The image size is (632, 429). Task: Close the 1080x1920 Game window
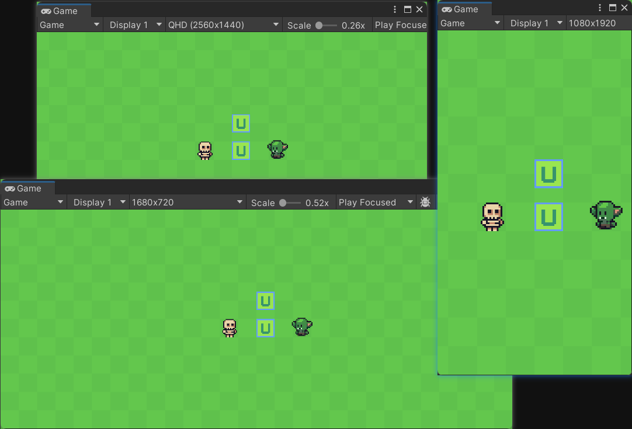(625, 8)
